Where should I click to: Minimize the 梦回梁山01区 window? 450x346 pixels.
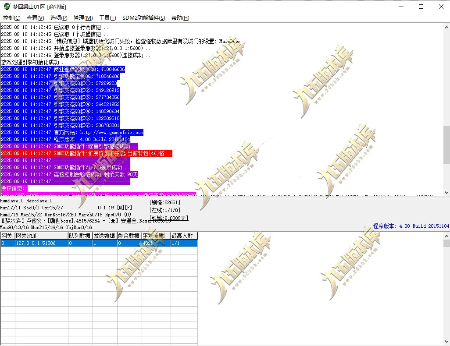point(401,7)
